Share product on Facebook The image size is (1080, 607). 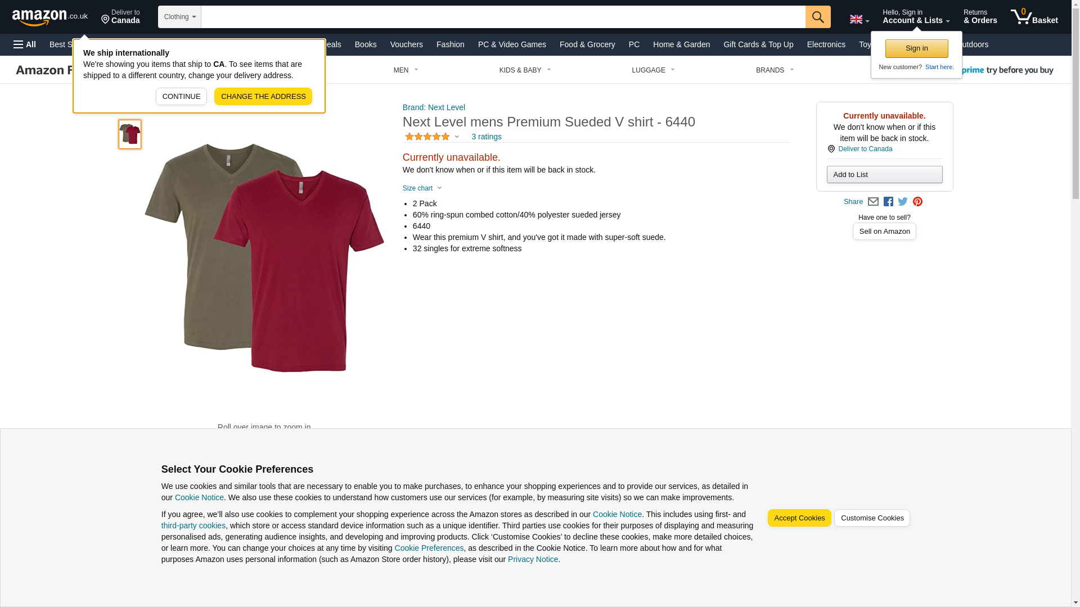[x=888, y=202]
